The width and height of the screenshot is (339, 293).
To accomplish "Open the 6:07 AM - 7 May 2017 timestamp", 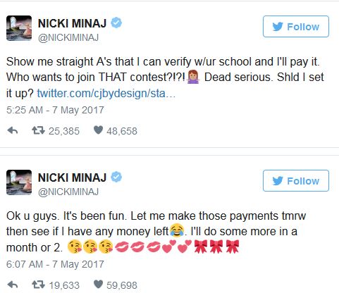I will tap(55, 264).
